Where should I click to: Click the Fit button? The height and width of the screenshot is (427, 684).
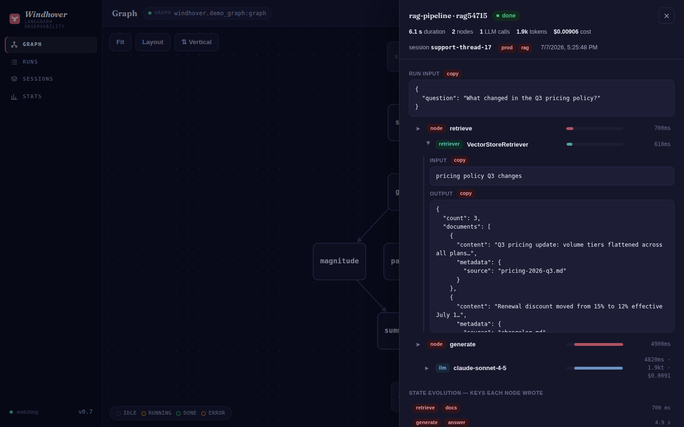pos(120,42)
